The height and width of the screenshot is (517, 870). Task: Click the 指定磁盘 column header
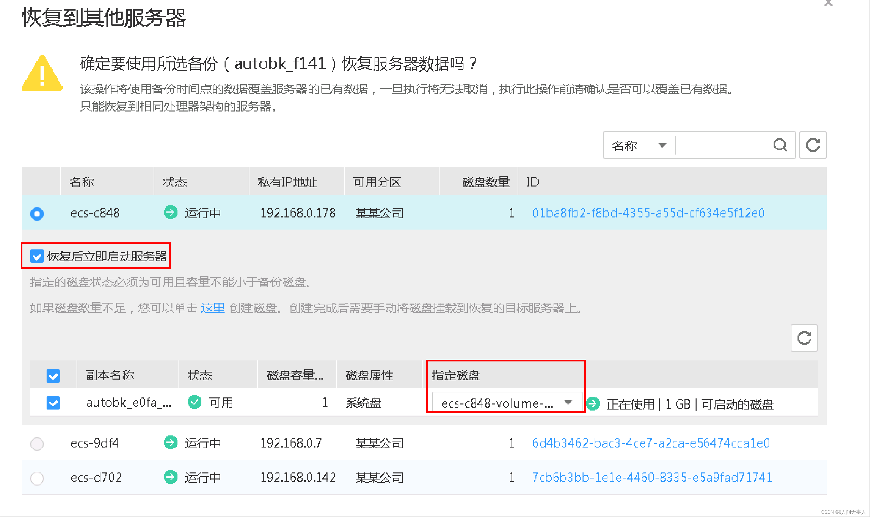pos(456,375)
